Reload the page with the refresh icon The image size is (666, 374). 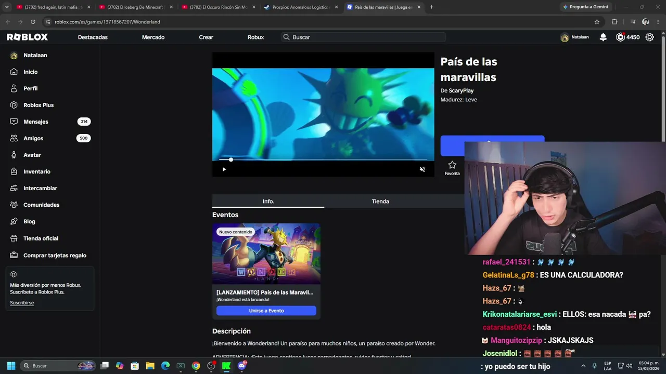coord(33,22)
